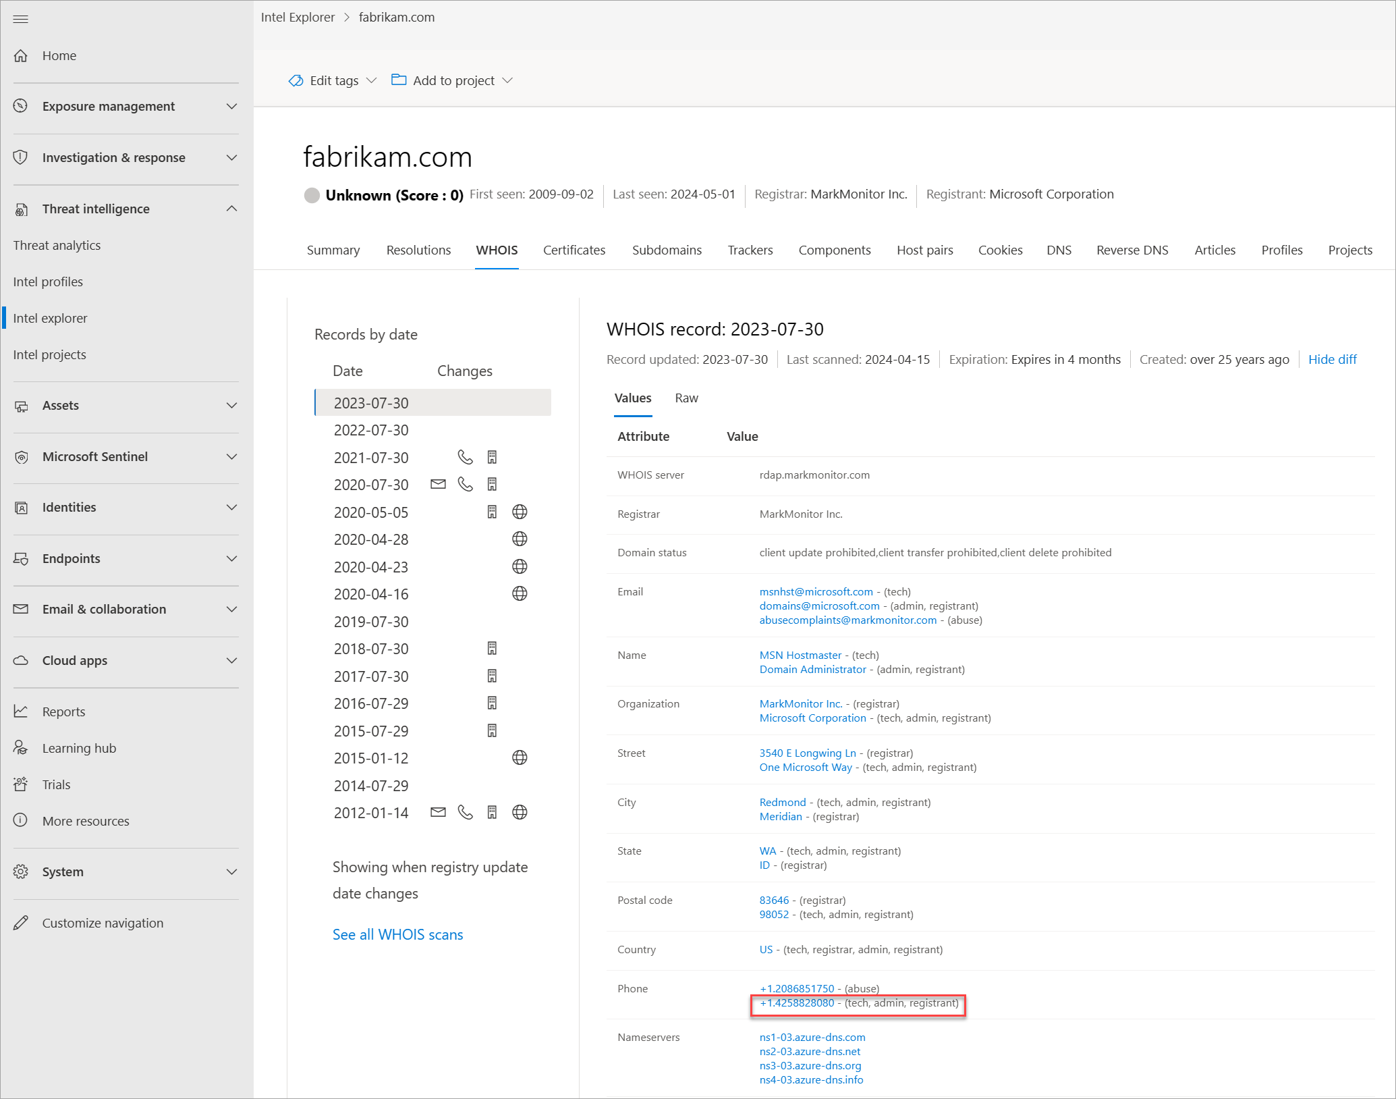Hide diff for this WHOIS record
1396x1099 pixels.
pyautogui.click(x=1332, y=359)
